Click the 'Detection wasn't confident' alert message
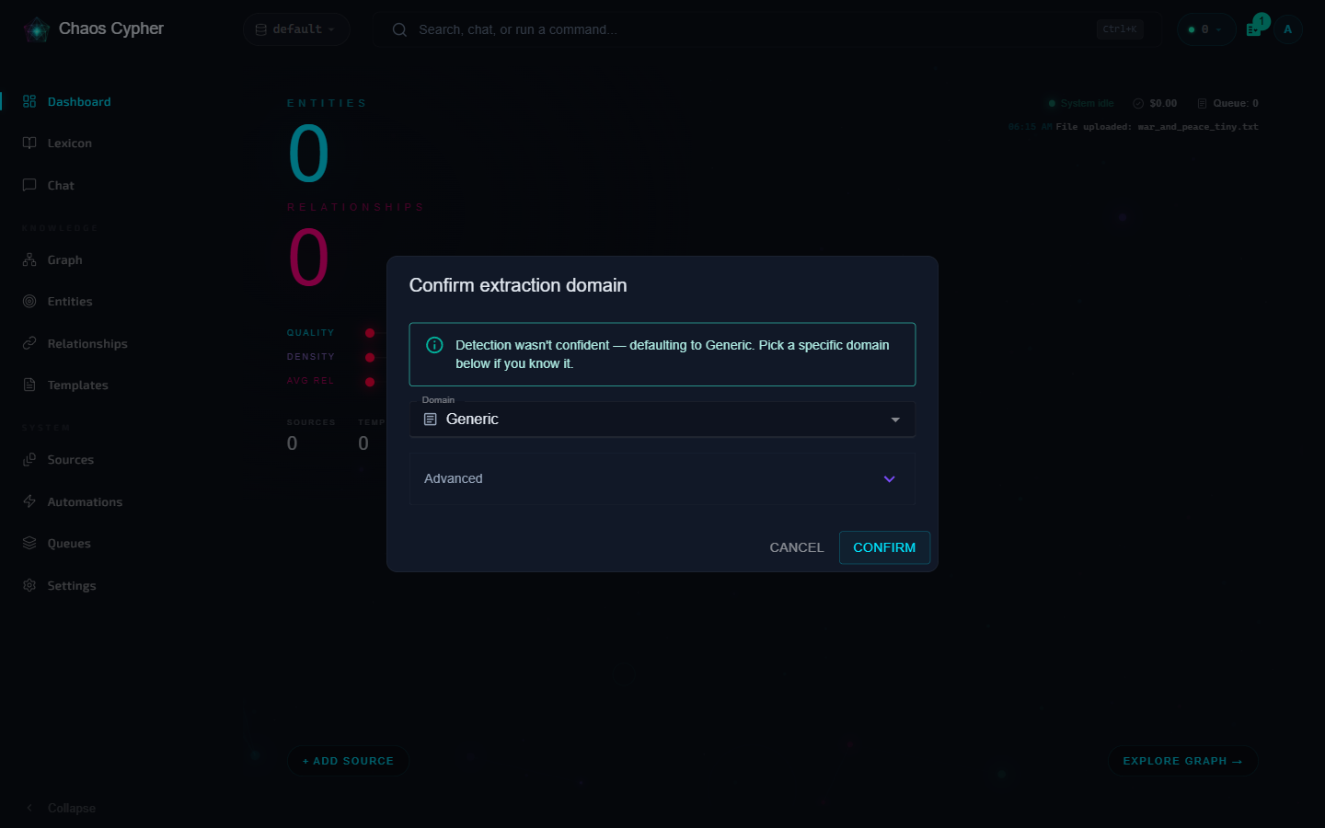This screenshot has width=1325, height=828. tap(672, 354)
